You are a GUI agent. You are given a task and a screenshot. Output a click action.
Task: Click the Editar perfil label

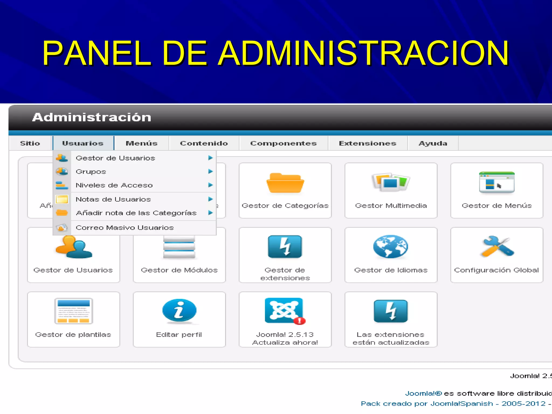coord(179,335)
